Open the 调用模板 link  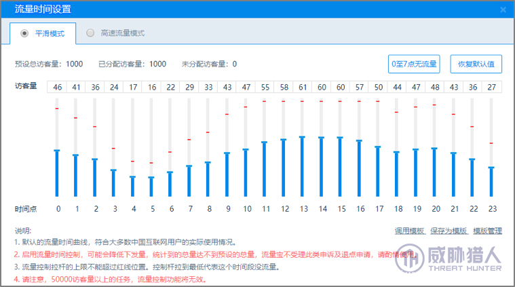410,231
